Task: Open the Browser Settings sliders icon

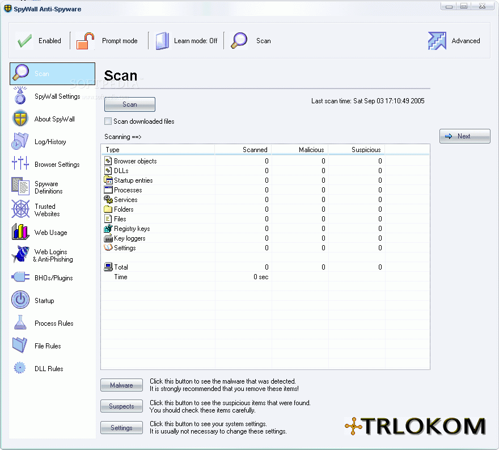Action: coord(20,163)
